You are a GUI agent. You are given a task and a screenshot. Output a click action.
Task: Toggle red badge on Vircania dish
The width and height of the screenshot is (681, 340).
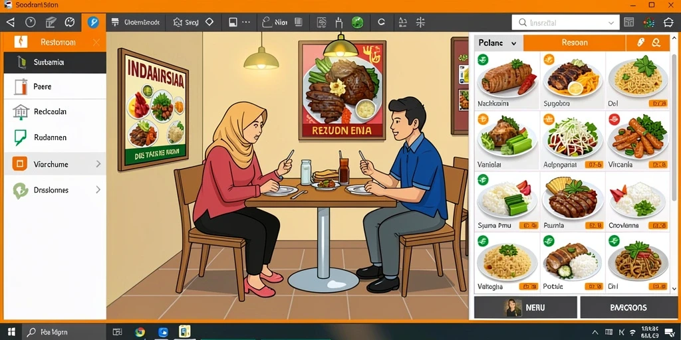pyautogui.click(x=614, y=120)
